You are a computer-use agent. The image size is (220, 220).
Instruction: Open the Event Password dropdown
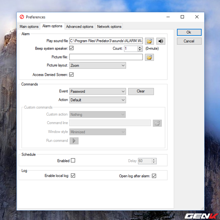[98, 91]
